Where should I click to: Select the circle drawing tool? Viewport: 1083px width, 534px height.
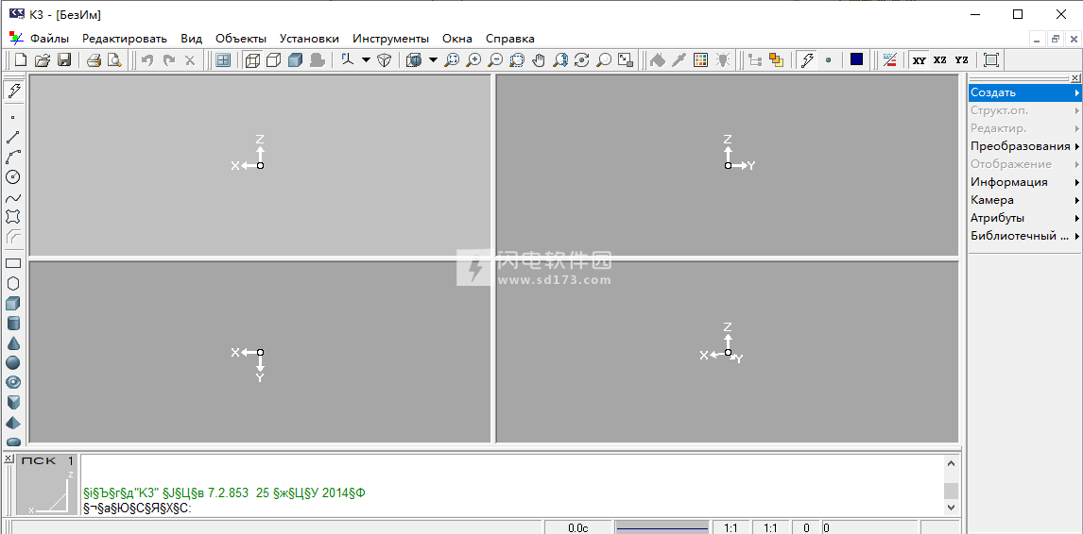(13, 177)
